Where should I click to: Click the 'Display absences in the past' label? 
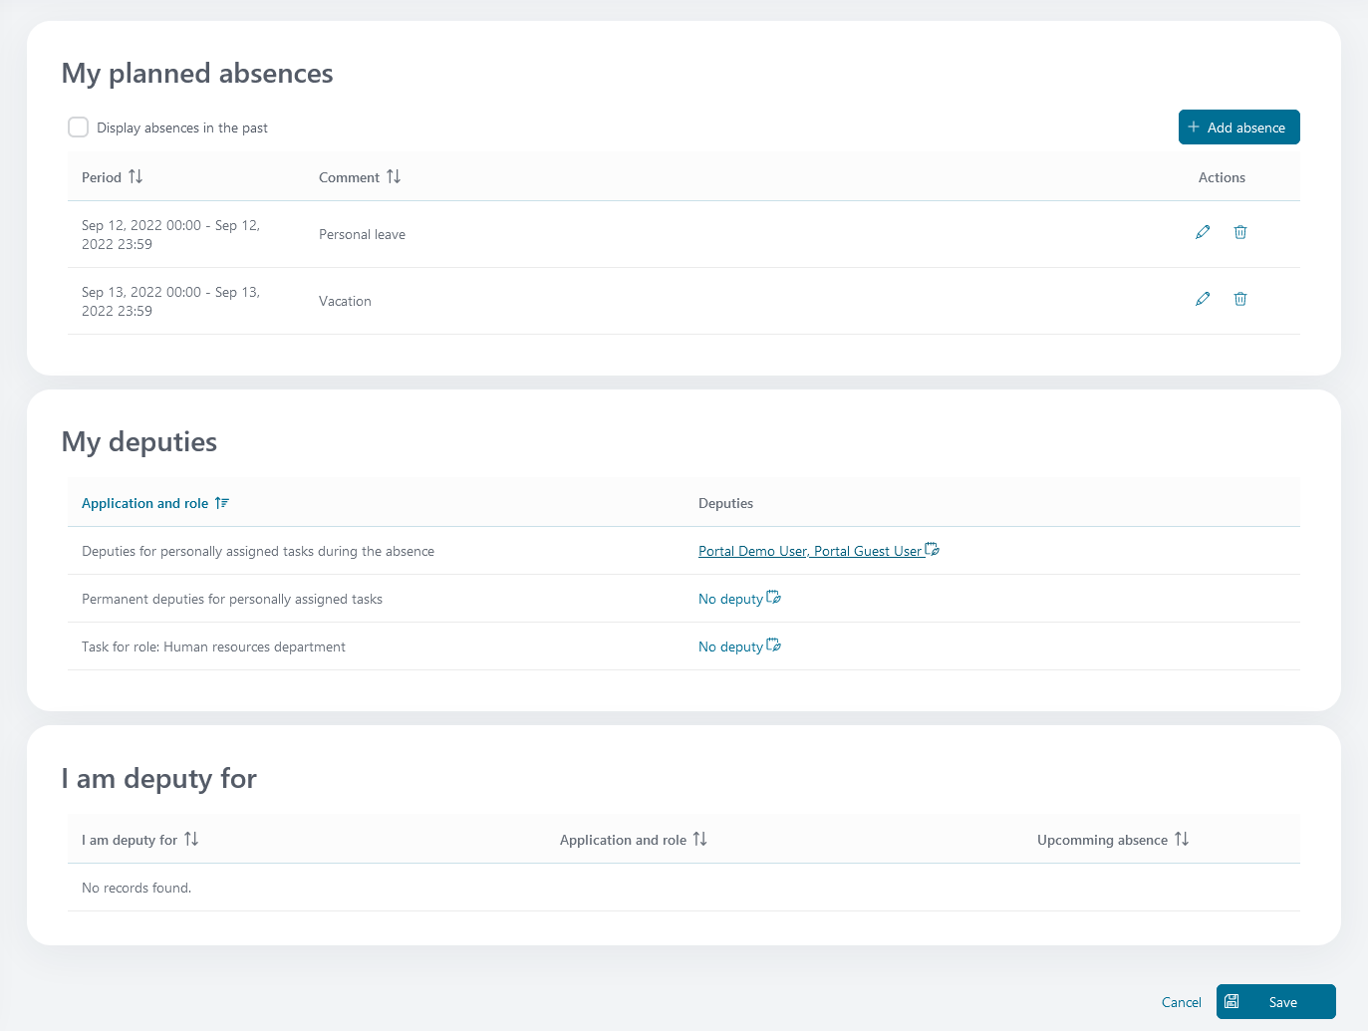(182, 128)
